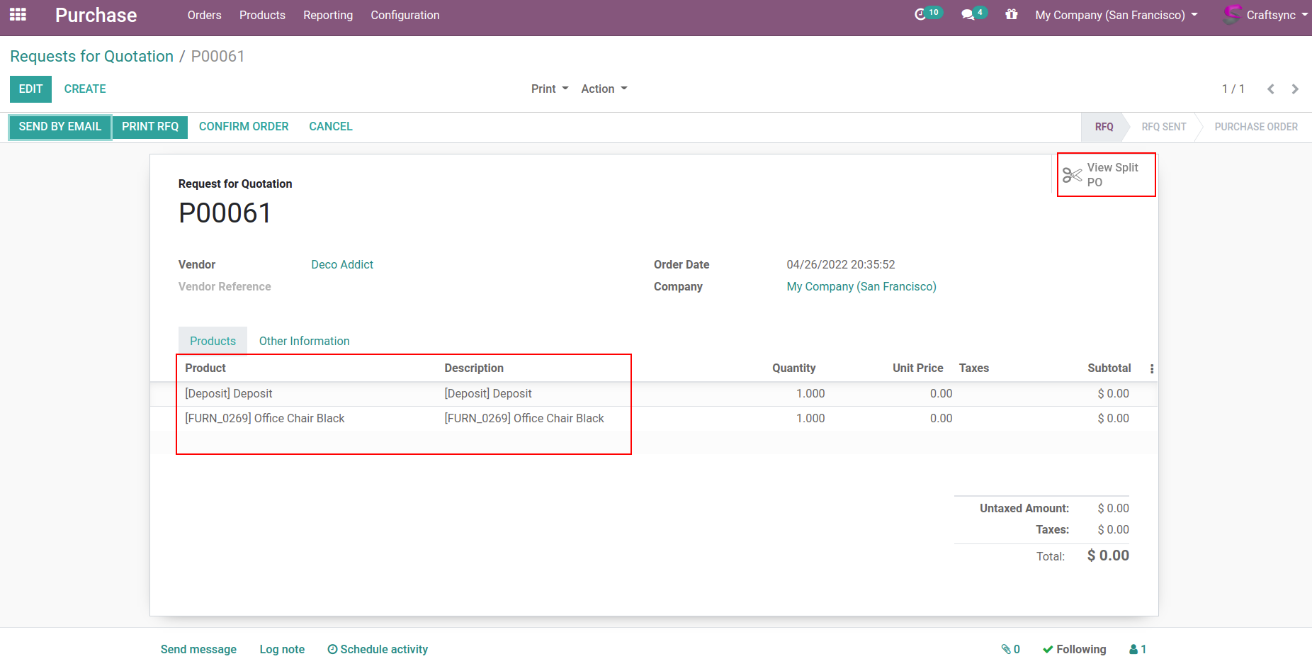
Task: Click the attachments paperclip counter
Action: point(1010,649)
